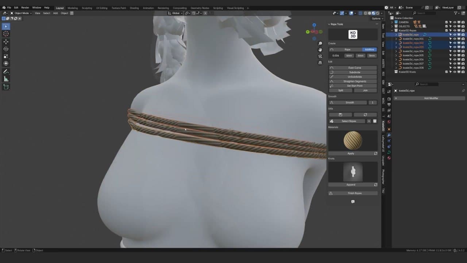Viewport: 467px width, 263px height.
Task: Expand koelet3d_rope.001 tree item
Action: (x=396, y=39)
